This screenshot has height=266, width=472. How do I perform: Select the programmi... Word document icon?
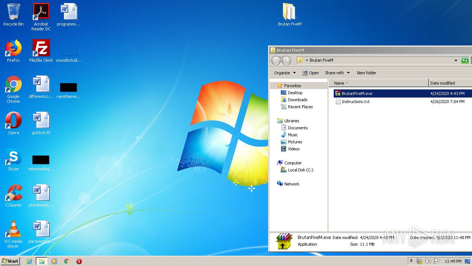pos(69,15)
